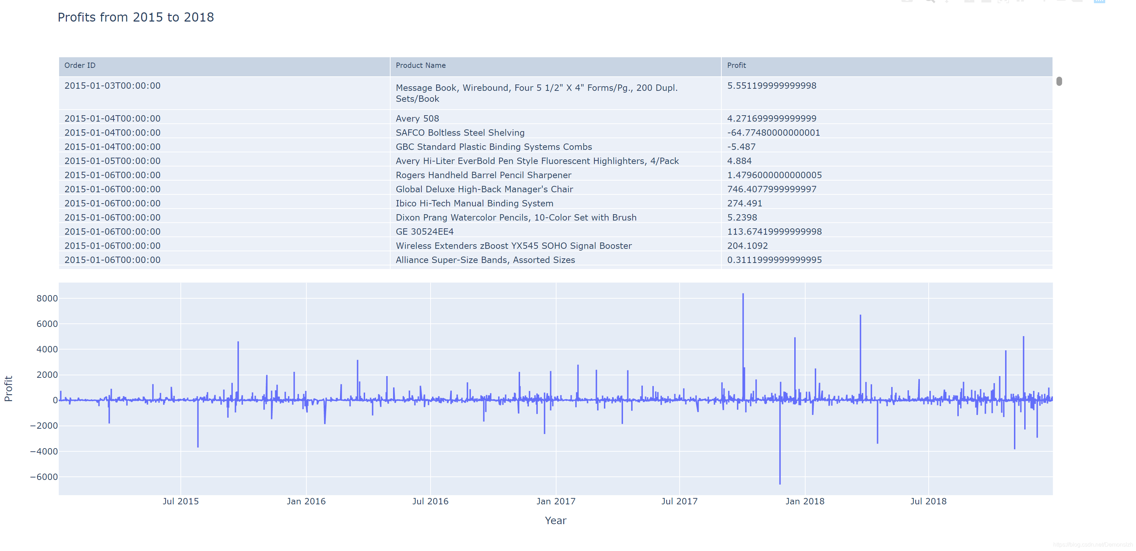This screenshot has height=551, width=1136.
Task: Click the Year x-axis title
Action: (555, 521)
